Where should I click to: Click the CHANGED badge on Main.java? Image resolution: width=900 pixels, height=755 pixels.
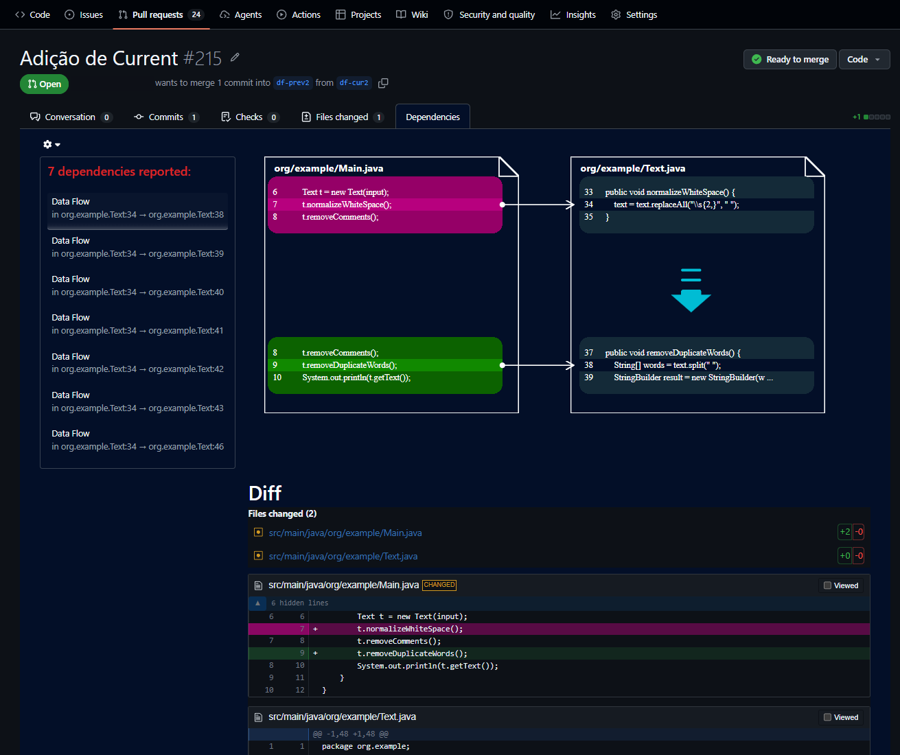coord(439,585)
